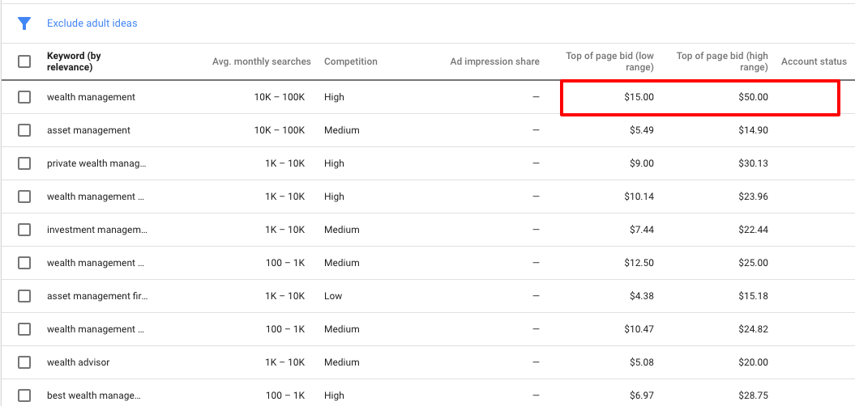Sort by Top of page bid (low range)
The width and height of the screenshot is (855, 406).
609,61
